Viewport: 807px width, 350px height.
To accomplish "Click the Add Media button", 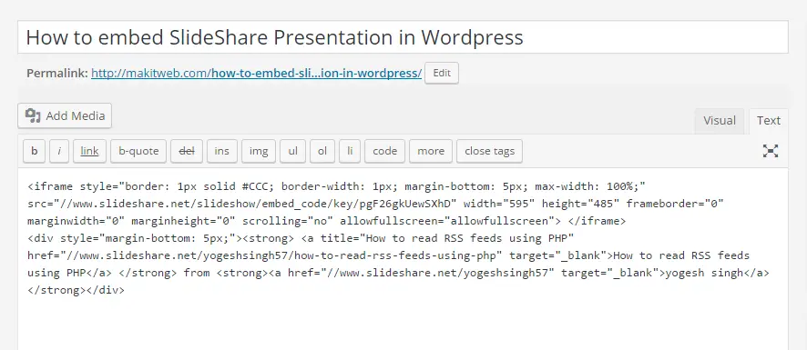I will coord(65,115).
